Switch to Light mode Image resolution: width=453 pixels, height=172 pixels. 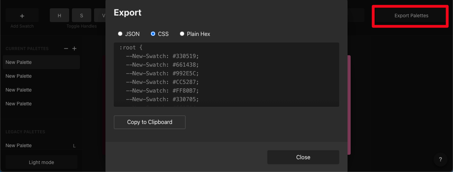point(41,162)
